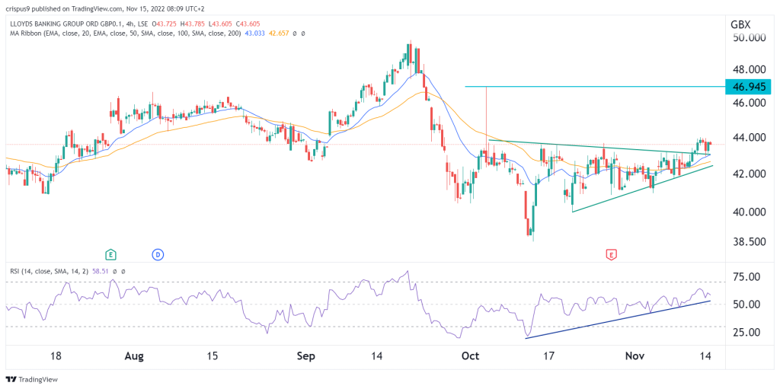This screenshot has height=389, width=780.
Task: Click the cyan horizontal line at 46.945
Action: (594, 87)
